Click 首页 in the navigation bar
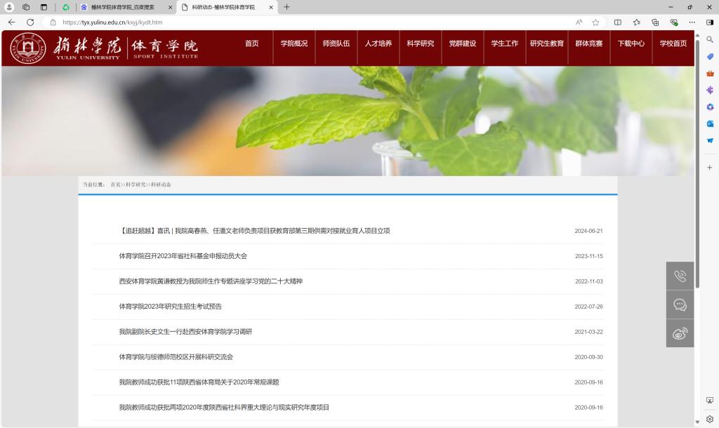Viewport: 719px width, 428px height. coord(252,44)
